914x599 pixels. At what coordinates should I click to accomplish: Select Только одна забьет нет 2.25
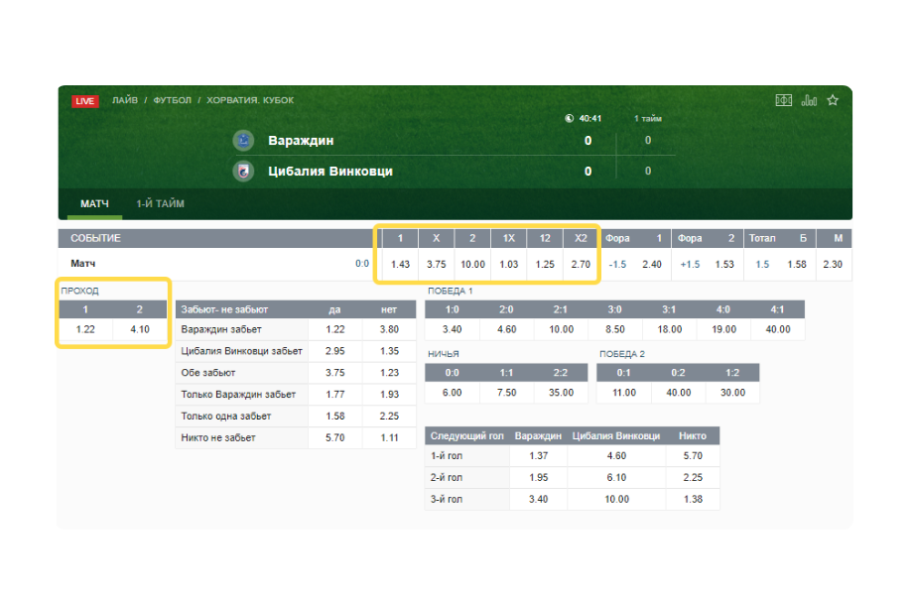(389, 417)
